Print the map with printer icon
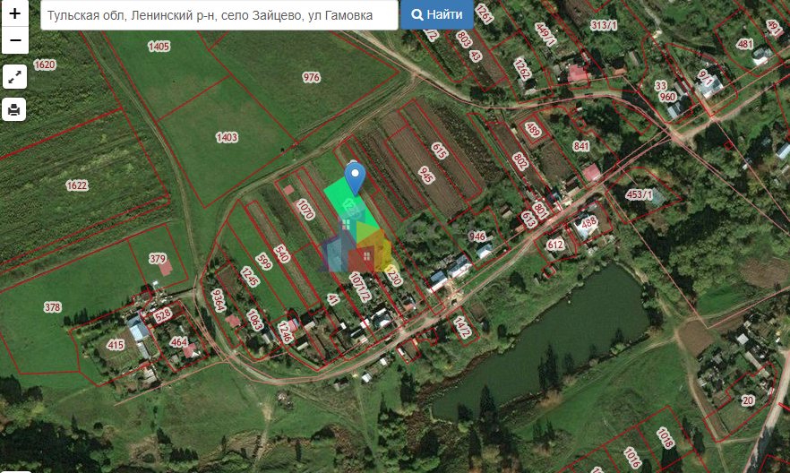Image resolution: width=790 pixels, height=473 pixels. 14,109
